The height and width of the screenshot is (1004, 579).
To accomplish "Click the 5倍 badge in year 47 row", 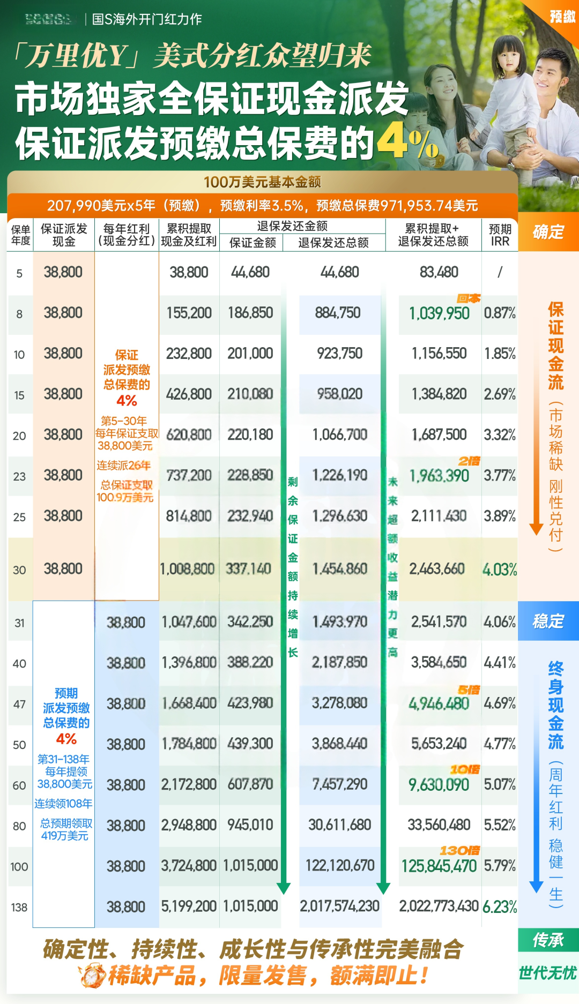I will pos(469,690).
